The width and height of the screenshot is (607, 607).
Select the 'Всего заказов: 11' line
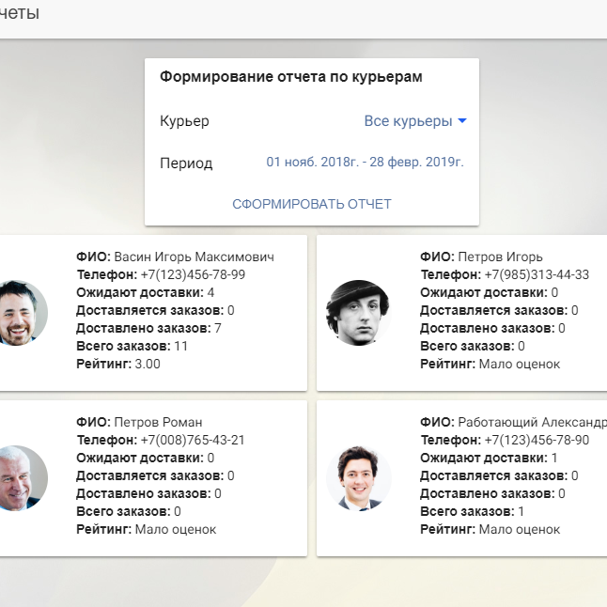[x=132, y=346]
